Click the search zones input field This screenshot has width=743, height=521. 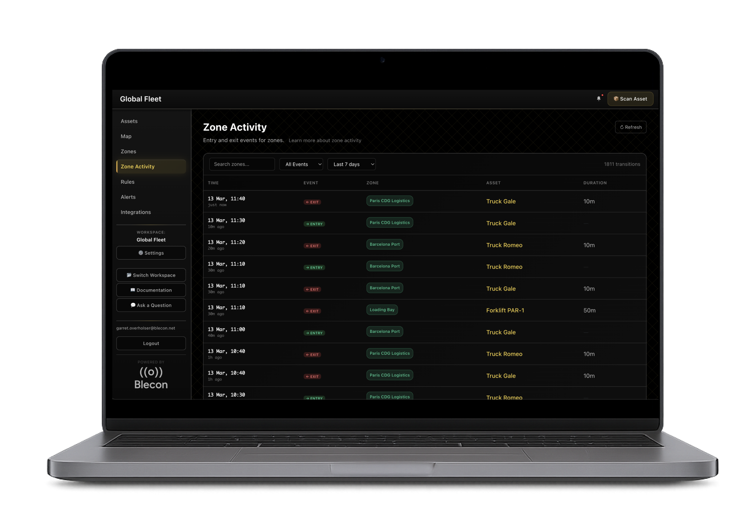tap(242, 164)
